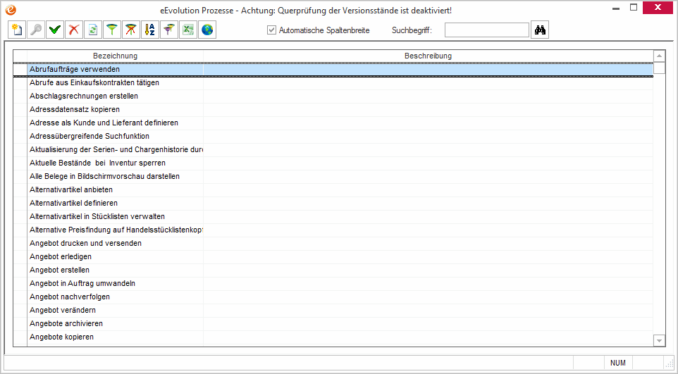Image resolution: width=678 pixels, height=374 pixels.
Task: Select 'Angebot drucken und versenden'
Action: (x=333, y=244)
